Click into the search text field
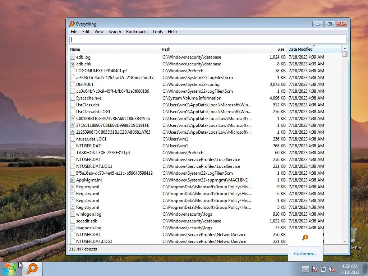 click(208, 40)
